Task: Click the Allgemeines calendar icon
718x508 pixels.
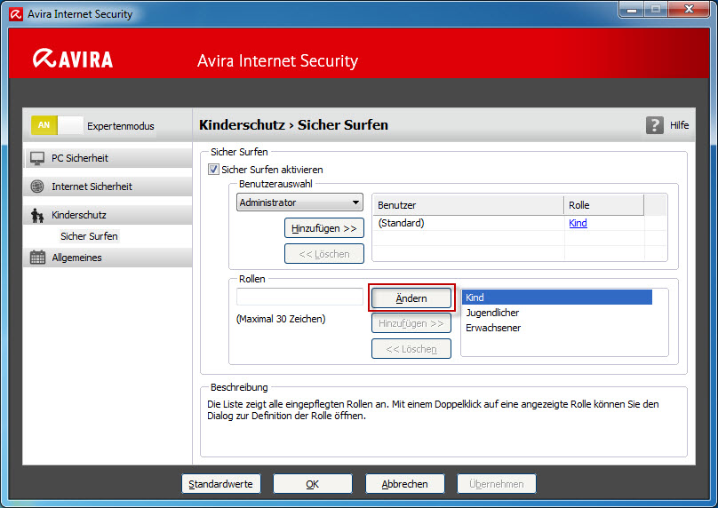Action: [37, 258]
